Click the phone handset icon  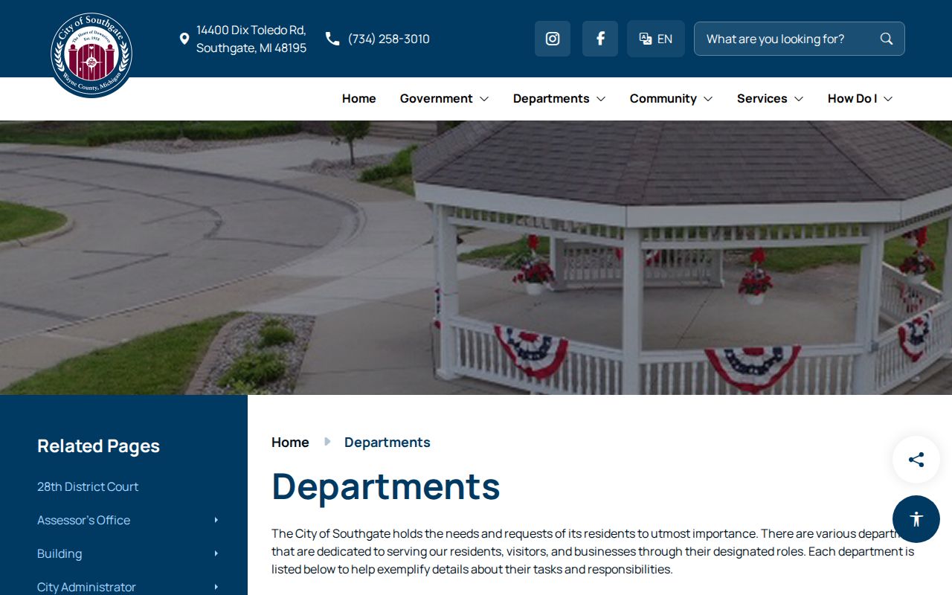coord(332,39)
